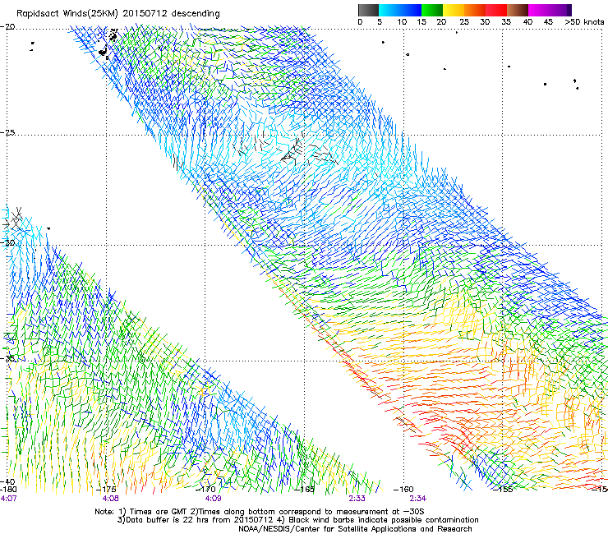Click the '-180' longitude label

(x=8, y=489)
